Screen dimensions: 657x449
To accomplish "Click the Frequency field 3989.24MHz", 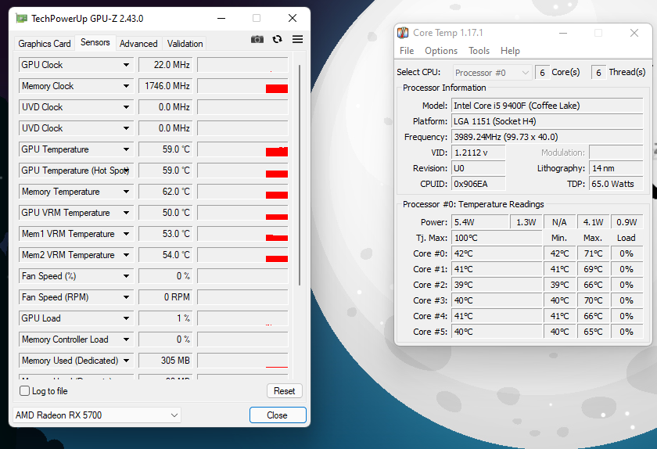I will tap(547, 137).
